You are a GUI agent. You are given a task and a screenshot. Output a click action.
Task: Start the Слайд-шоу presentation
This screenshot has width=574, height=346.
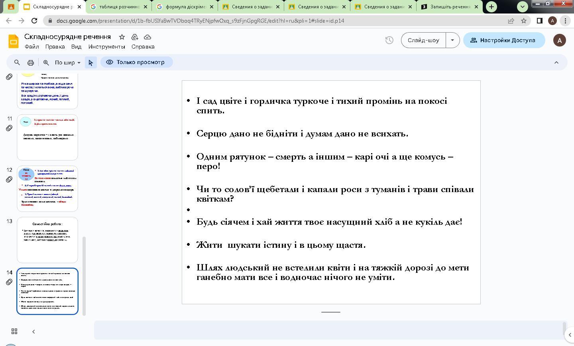pos(423,40)
